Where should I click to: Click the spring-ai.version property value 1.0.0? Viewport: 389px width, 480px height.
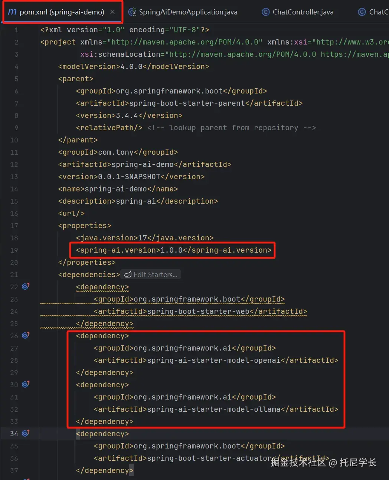(171, 250)
